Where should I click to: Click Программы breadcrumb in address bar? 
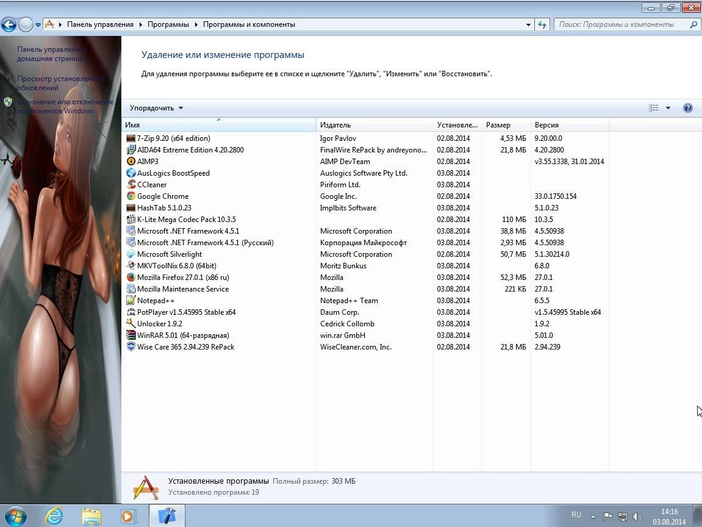point(168,24)
